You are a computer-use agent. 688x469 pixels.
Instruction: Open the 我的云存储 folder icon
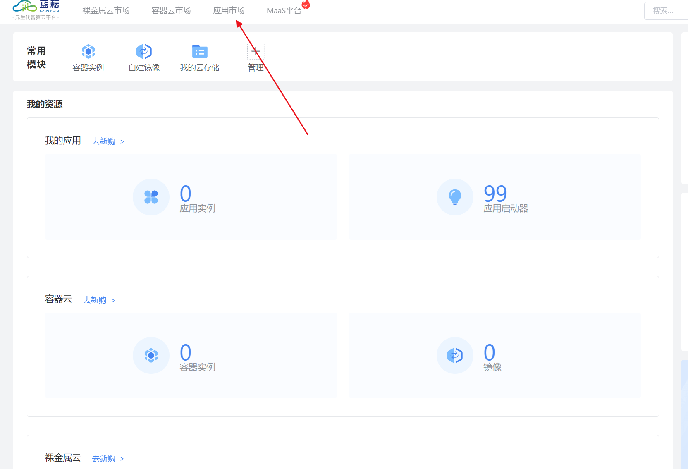click(200, 51)
